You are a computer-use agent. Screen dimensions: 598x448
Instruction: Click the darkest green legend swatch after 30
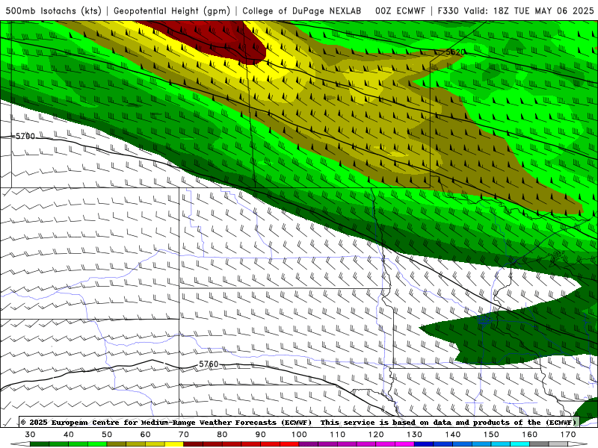pyautogui.click(x=40, y=444)
